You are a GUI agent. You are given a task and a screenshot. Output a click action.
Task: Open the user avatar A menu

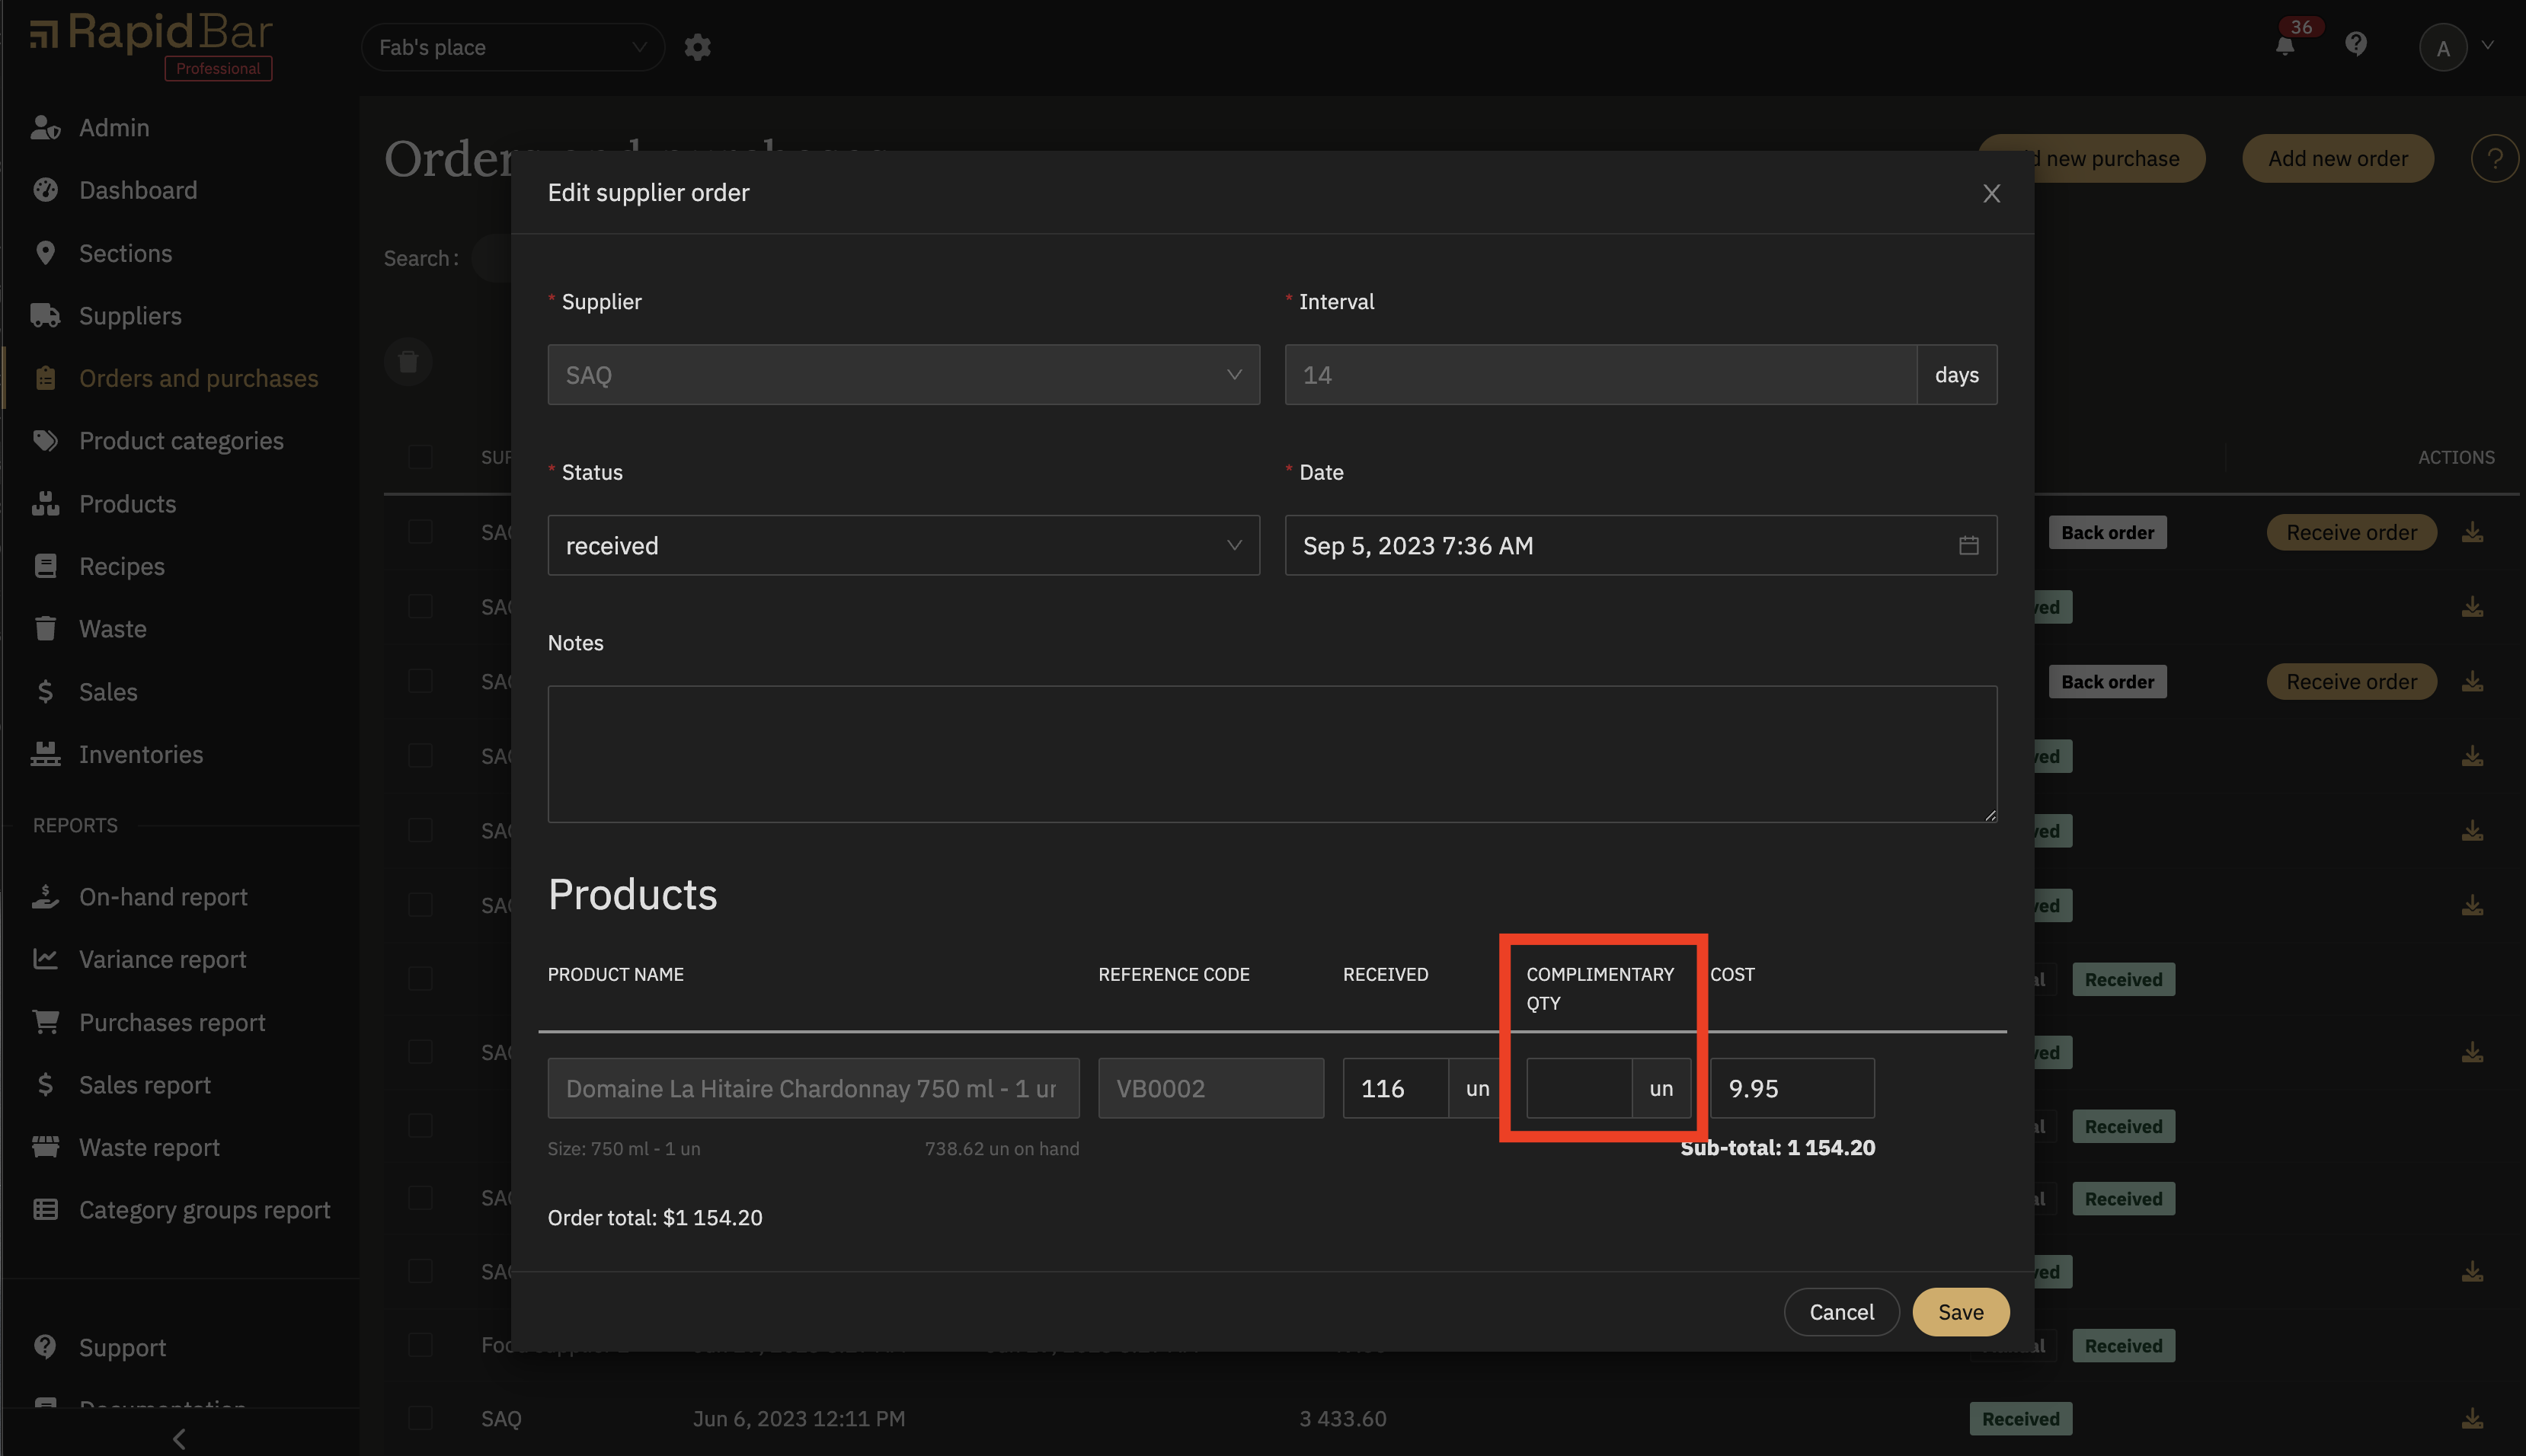tap(2443, 48)
